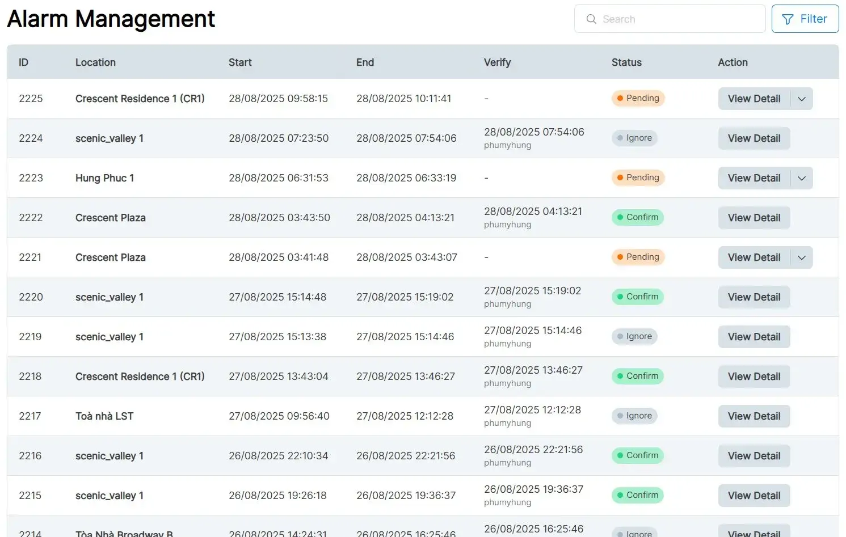
Task: View Detail of alarm 2223
Action: pyautogui.click(x=754, y=178)
